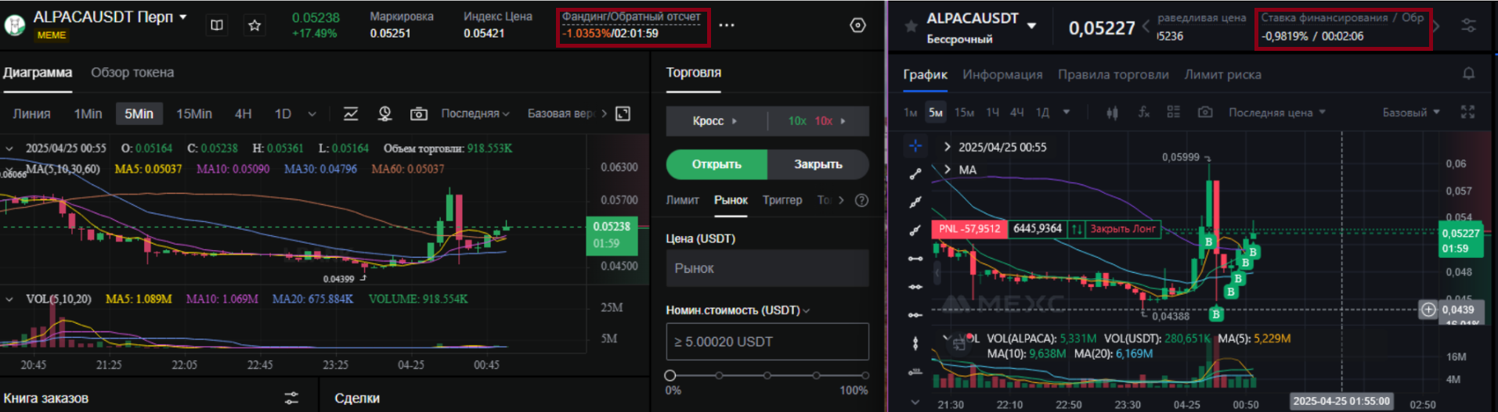Select the Линия chart type
Viewport: 1498px width, 412px height.
pyautogui.click(x=31, y=113)
